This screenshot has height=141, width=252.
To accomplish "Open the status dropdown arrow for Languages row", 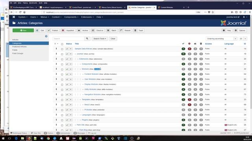I will pyautogui.click(x=71, y=115).
